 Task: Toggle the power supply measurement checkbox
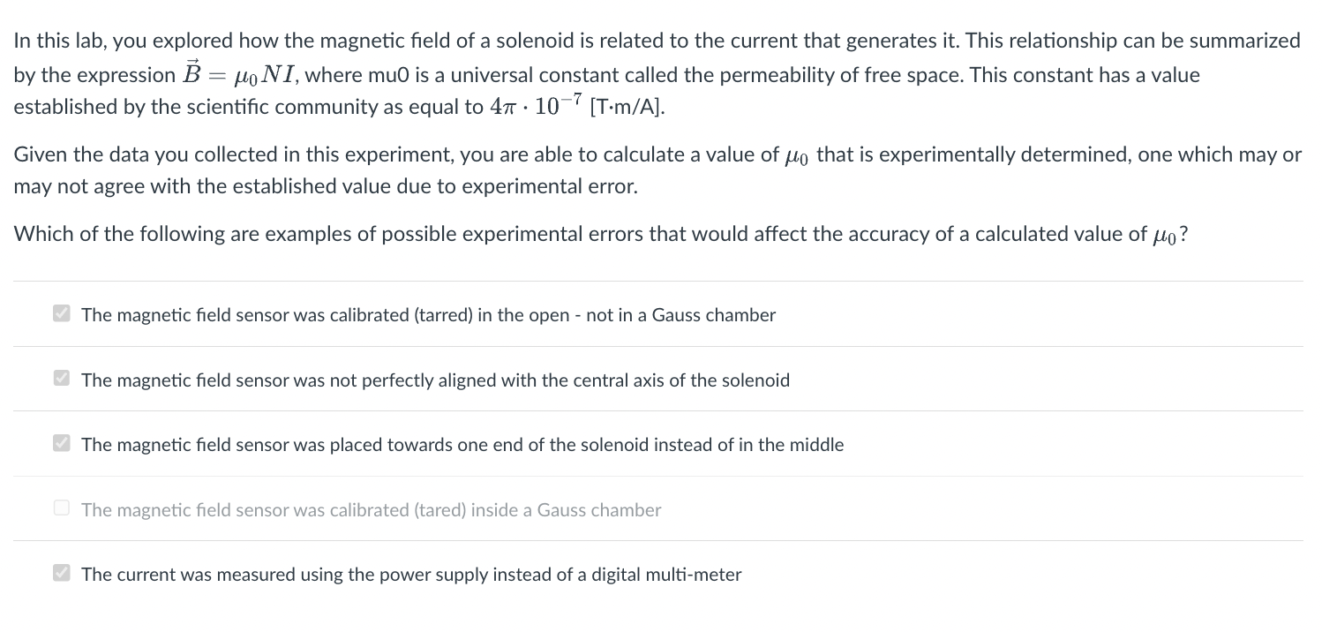pos(61,573)
